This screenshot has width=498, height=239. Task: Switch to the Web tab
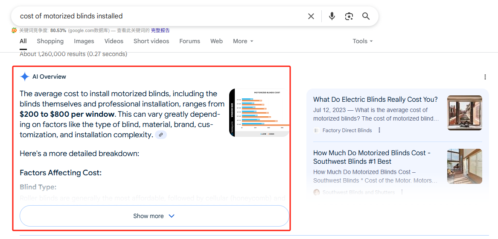(216, 41)
